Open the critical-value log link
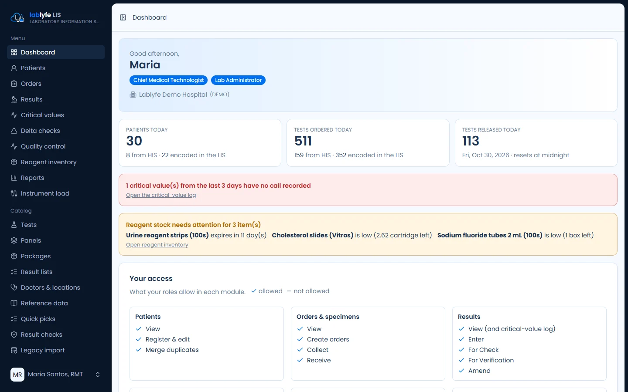Viewport: 628px width, 392px height. (x=161, y=195)
